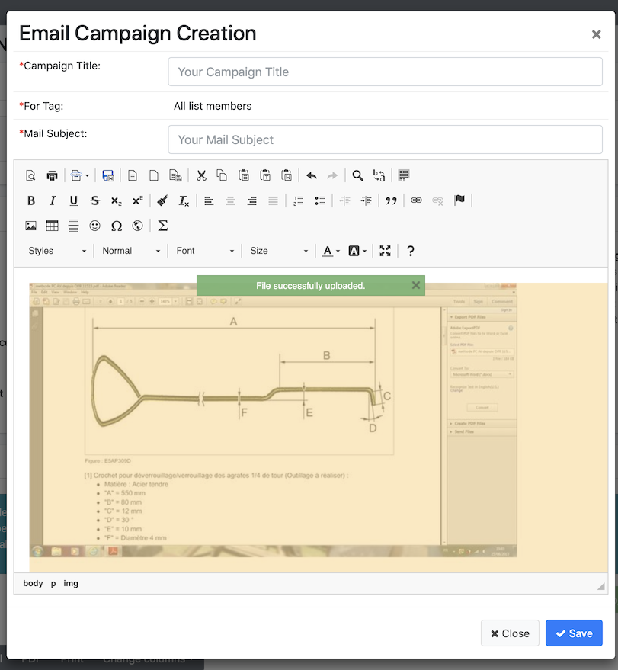618x670 pixels.
Task: Click the Mail Subject input field
Action: [x=386, y=139]
